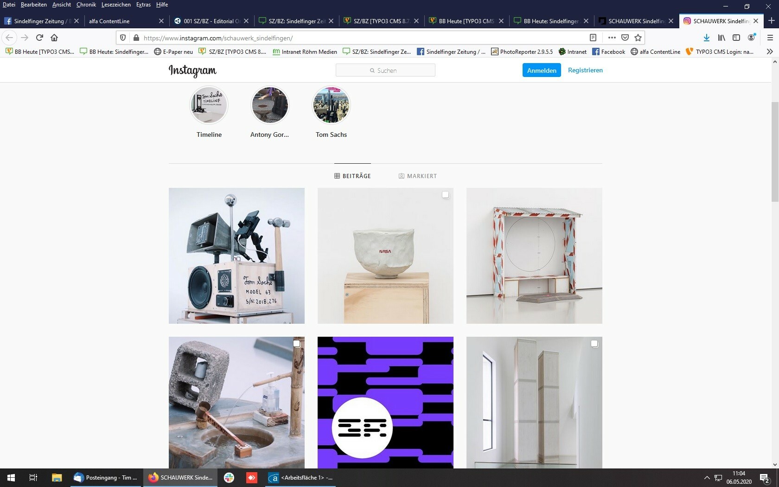The height and width of the screenshot is (487, 779).
Task: Go to the browser home page icon
Action: tap(54, 38)
